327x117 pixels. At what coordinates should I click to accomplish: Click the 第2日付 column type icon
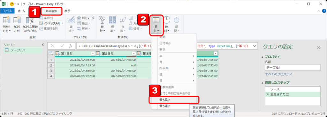pyautogui.click(x=98, y=54)
